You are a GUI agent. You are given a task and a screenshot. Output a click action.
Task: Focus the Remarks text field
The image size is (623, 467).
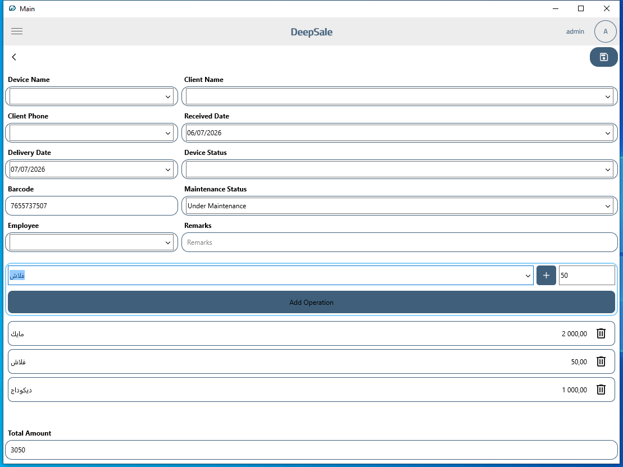pos(399,242)
